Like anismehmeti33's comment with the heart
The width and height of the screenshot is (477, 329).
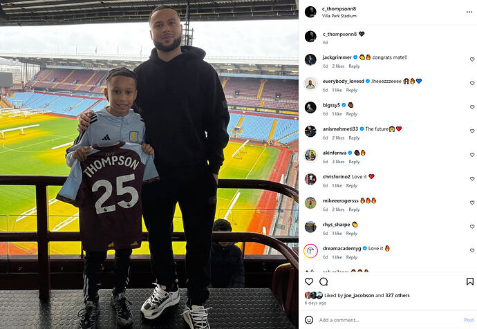(472, 131)
